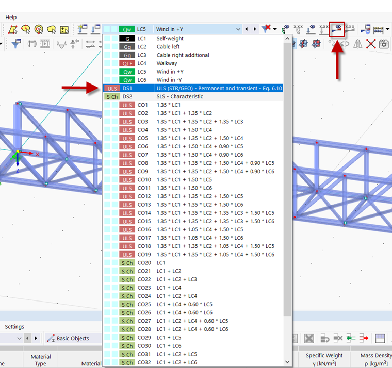Select combination CO20 LC1
Screen dimensions: 392x368
click(193, 262)
